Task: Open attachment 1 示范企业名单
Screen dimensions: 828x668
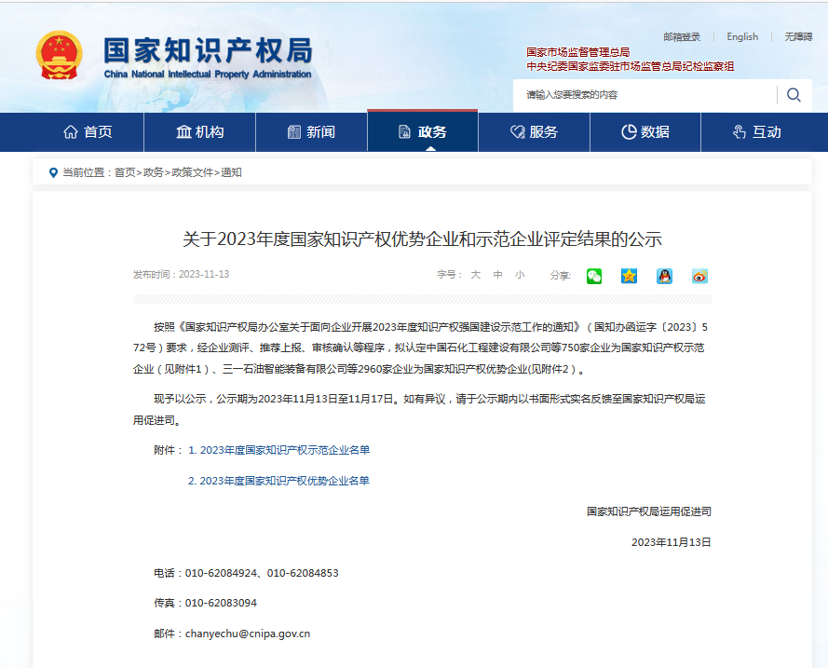Action: point(278,450)
